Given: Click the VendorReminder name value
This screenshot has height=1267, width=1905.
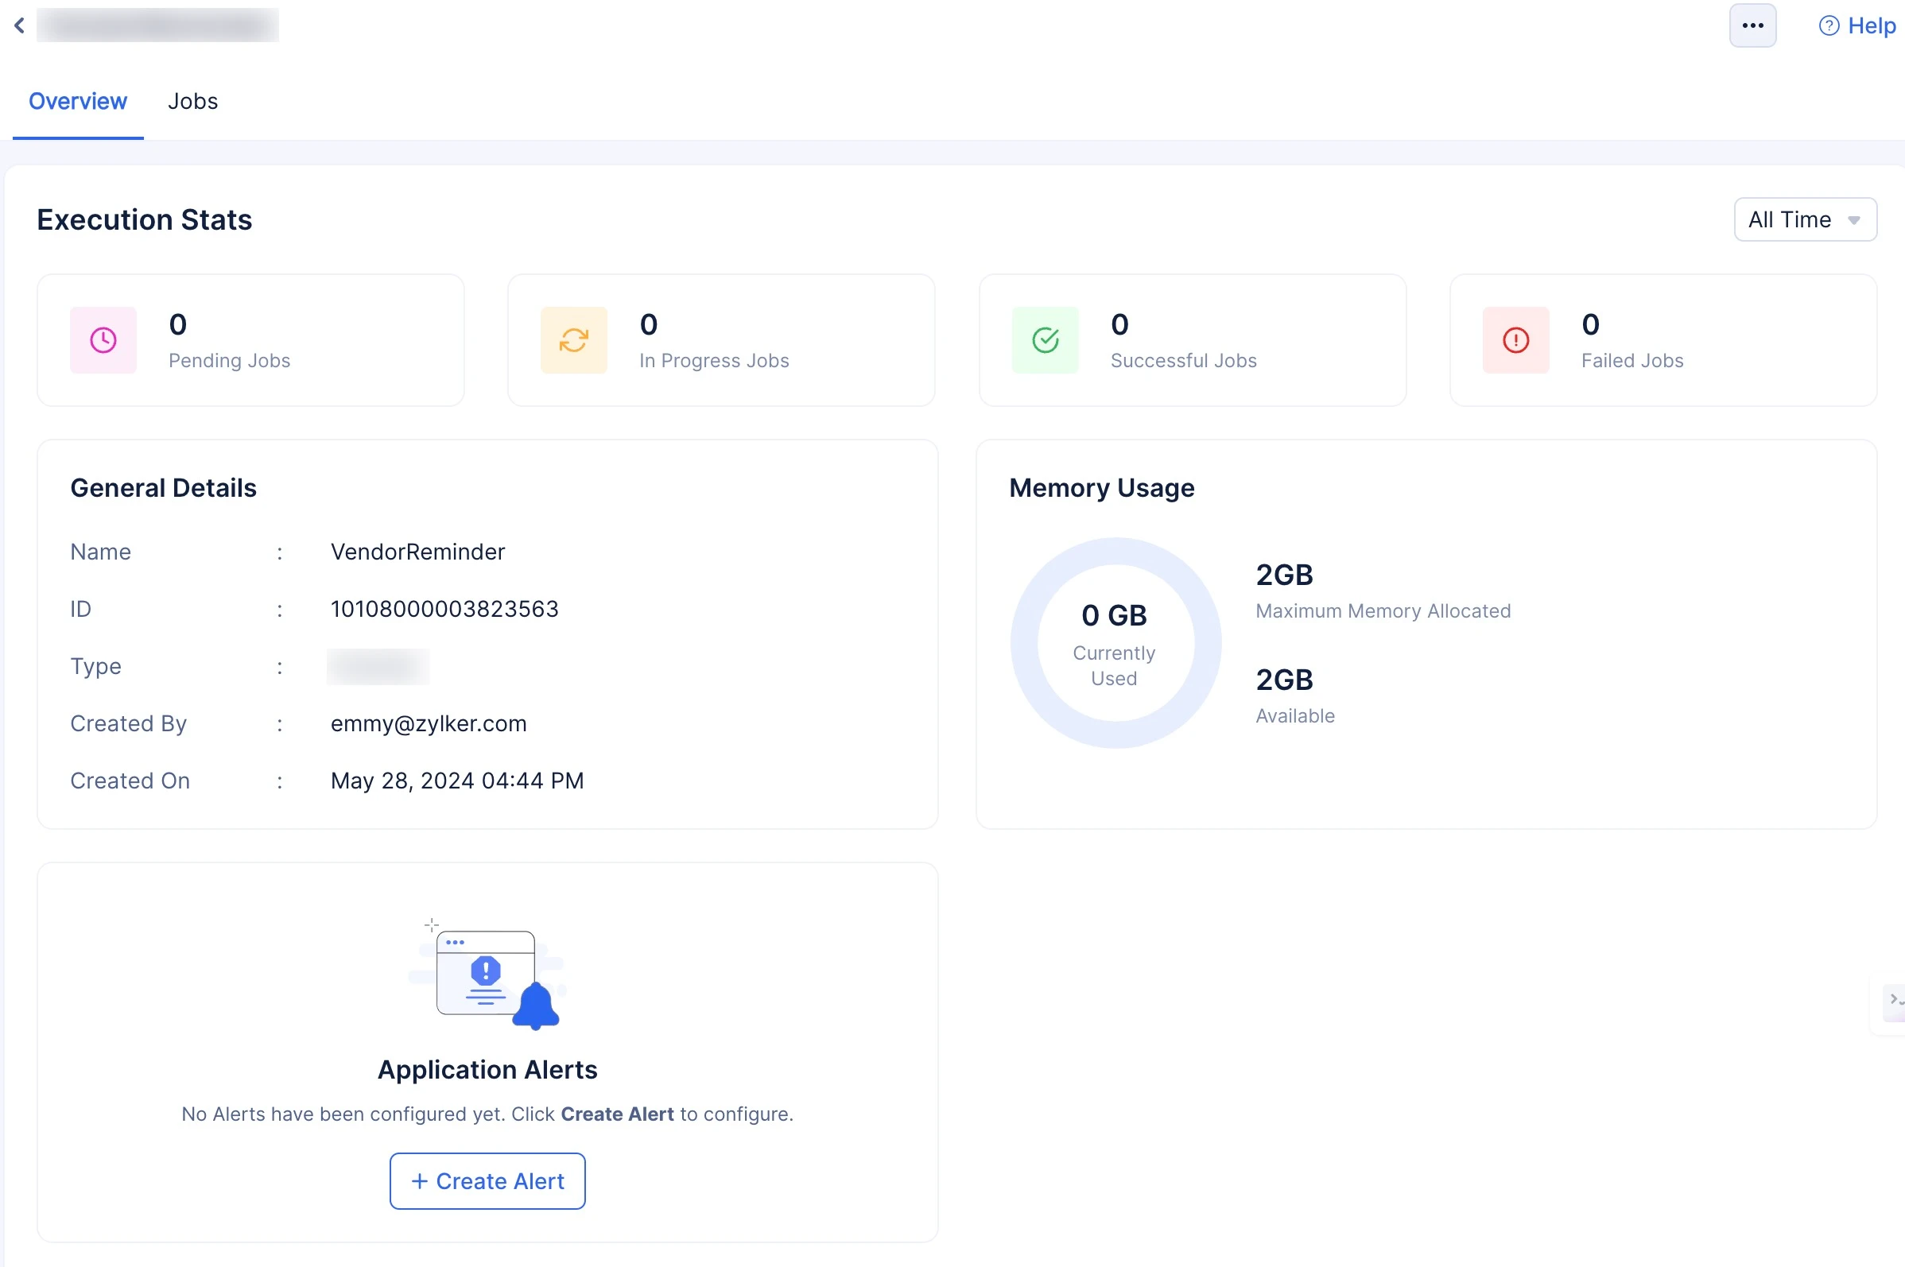Looking at the screenshot, I should pos(418,552).
